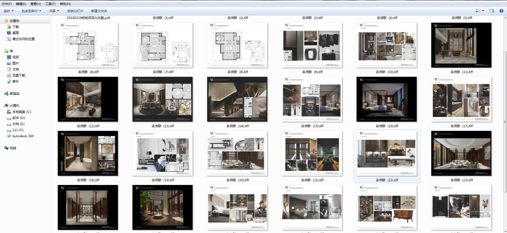Click the 新建文件夹 button

99,11
